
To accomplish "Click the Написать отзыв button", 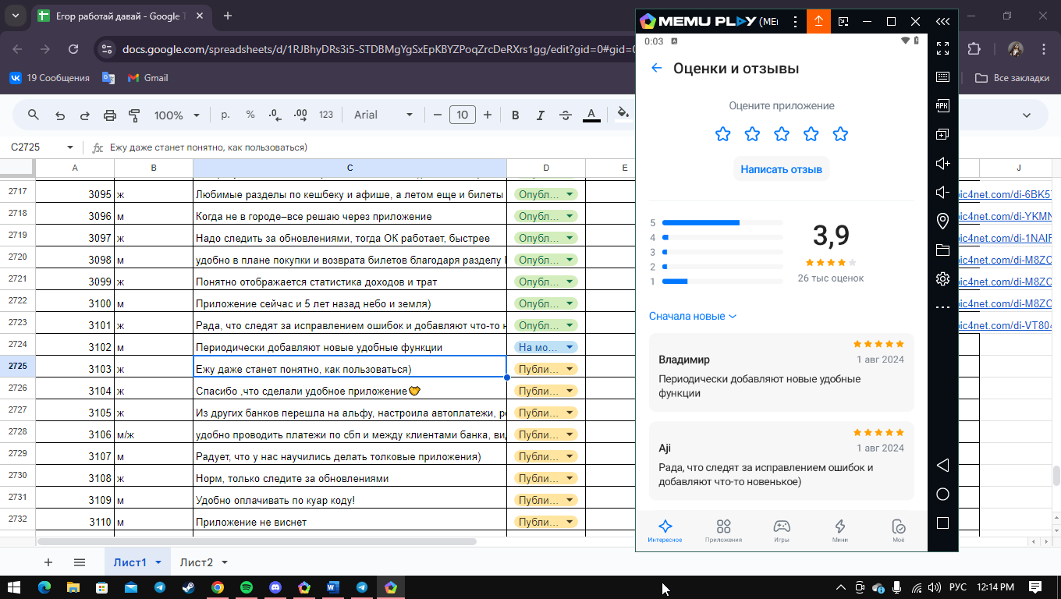I will coord(781,169).
